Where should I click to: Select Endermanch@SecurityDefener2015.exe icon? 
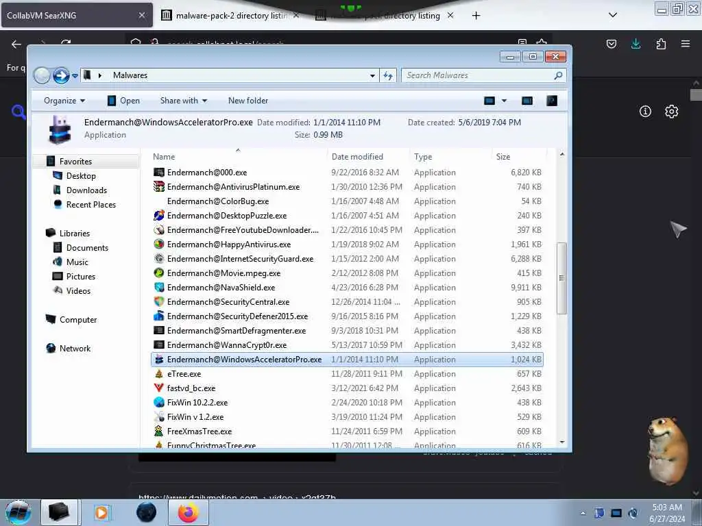pos(159,316)
